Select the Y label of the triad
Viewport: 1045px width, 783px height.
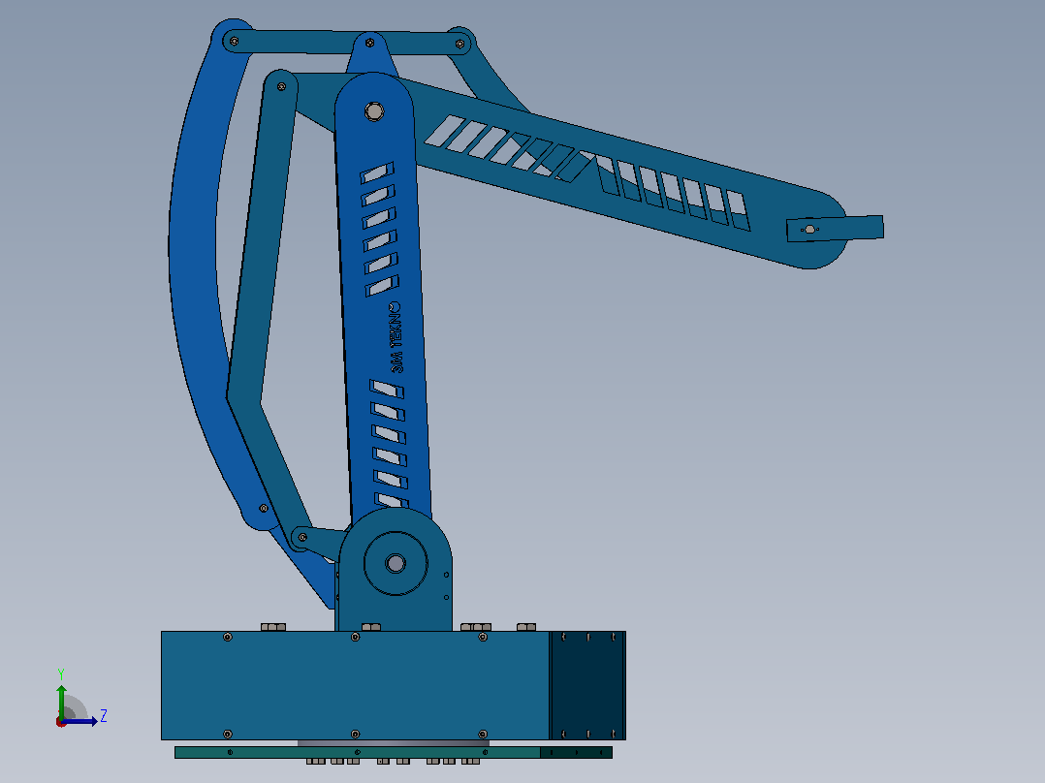coord(61,674)
